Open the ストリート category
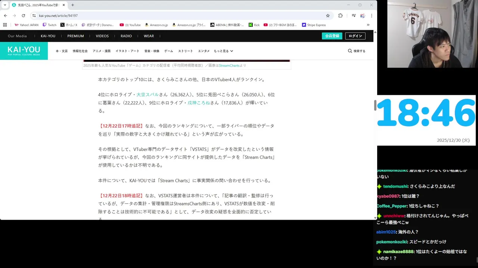This screenshot has height=268, width=478. [x=186, y=51]
